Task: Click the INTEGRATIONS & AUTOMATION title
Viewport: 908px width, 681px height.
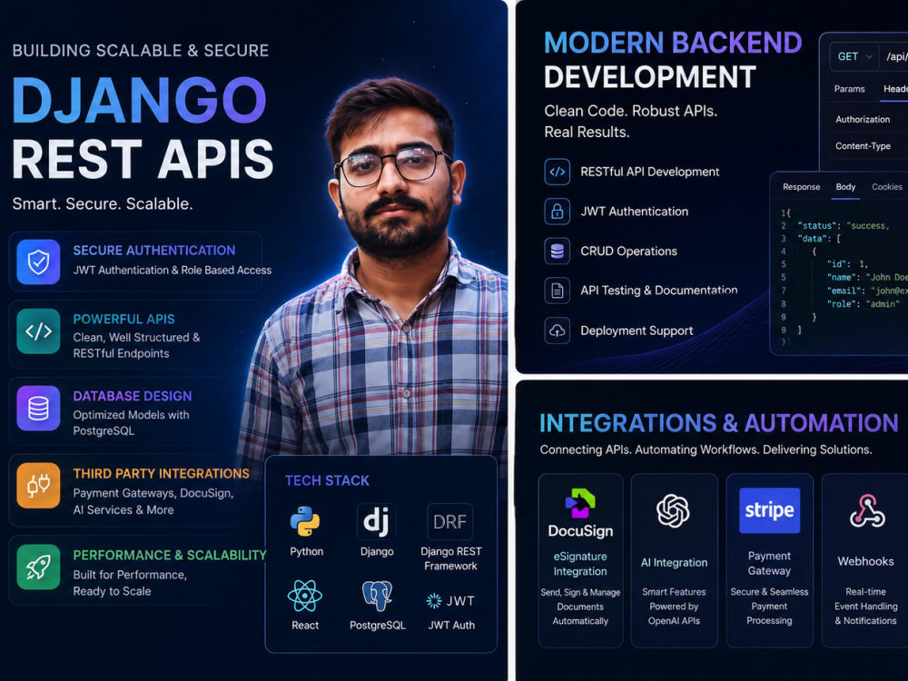Action: coord(718,423)
